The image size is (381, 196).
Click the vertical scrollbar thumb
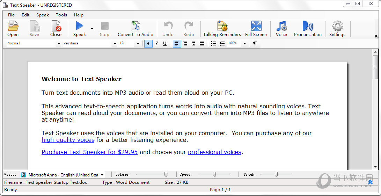pos(375,67)
